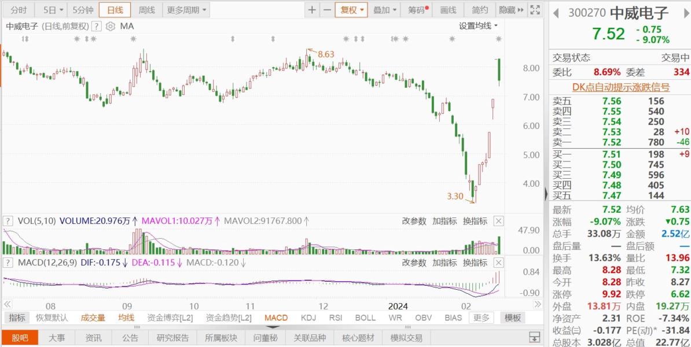Click the DK点自动提示涨跌信号 link

pyautogui.click(x=621, y=87)
